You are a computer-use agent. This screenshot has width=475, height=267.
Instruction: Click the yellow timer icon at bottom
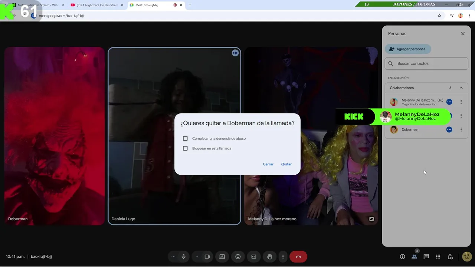(x=467, y=257)
